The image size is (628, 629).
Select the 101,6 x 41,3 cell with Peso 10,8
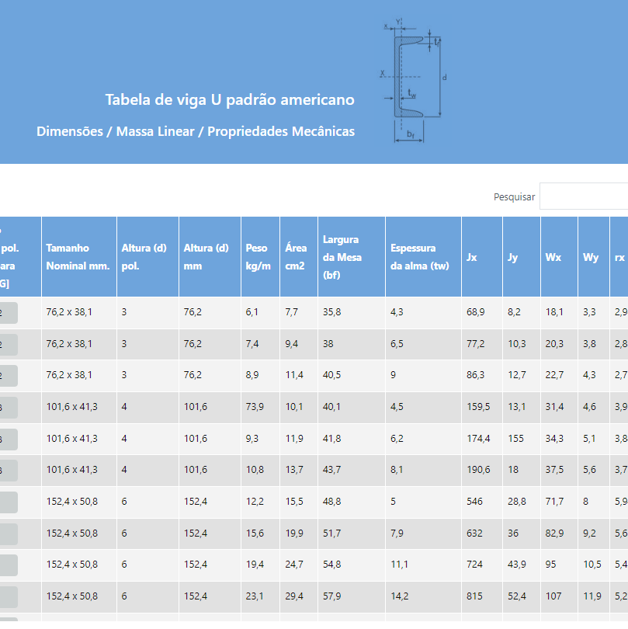(x=71, y=470)
